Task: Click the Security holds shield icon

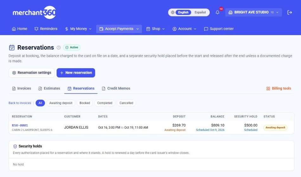Action: pyautogui.click(x=15, y=146)
